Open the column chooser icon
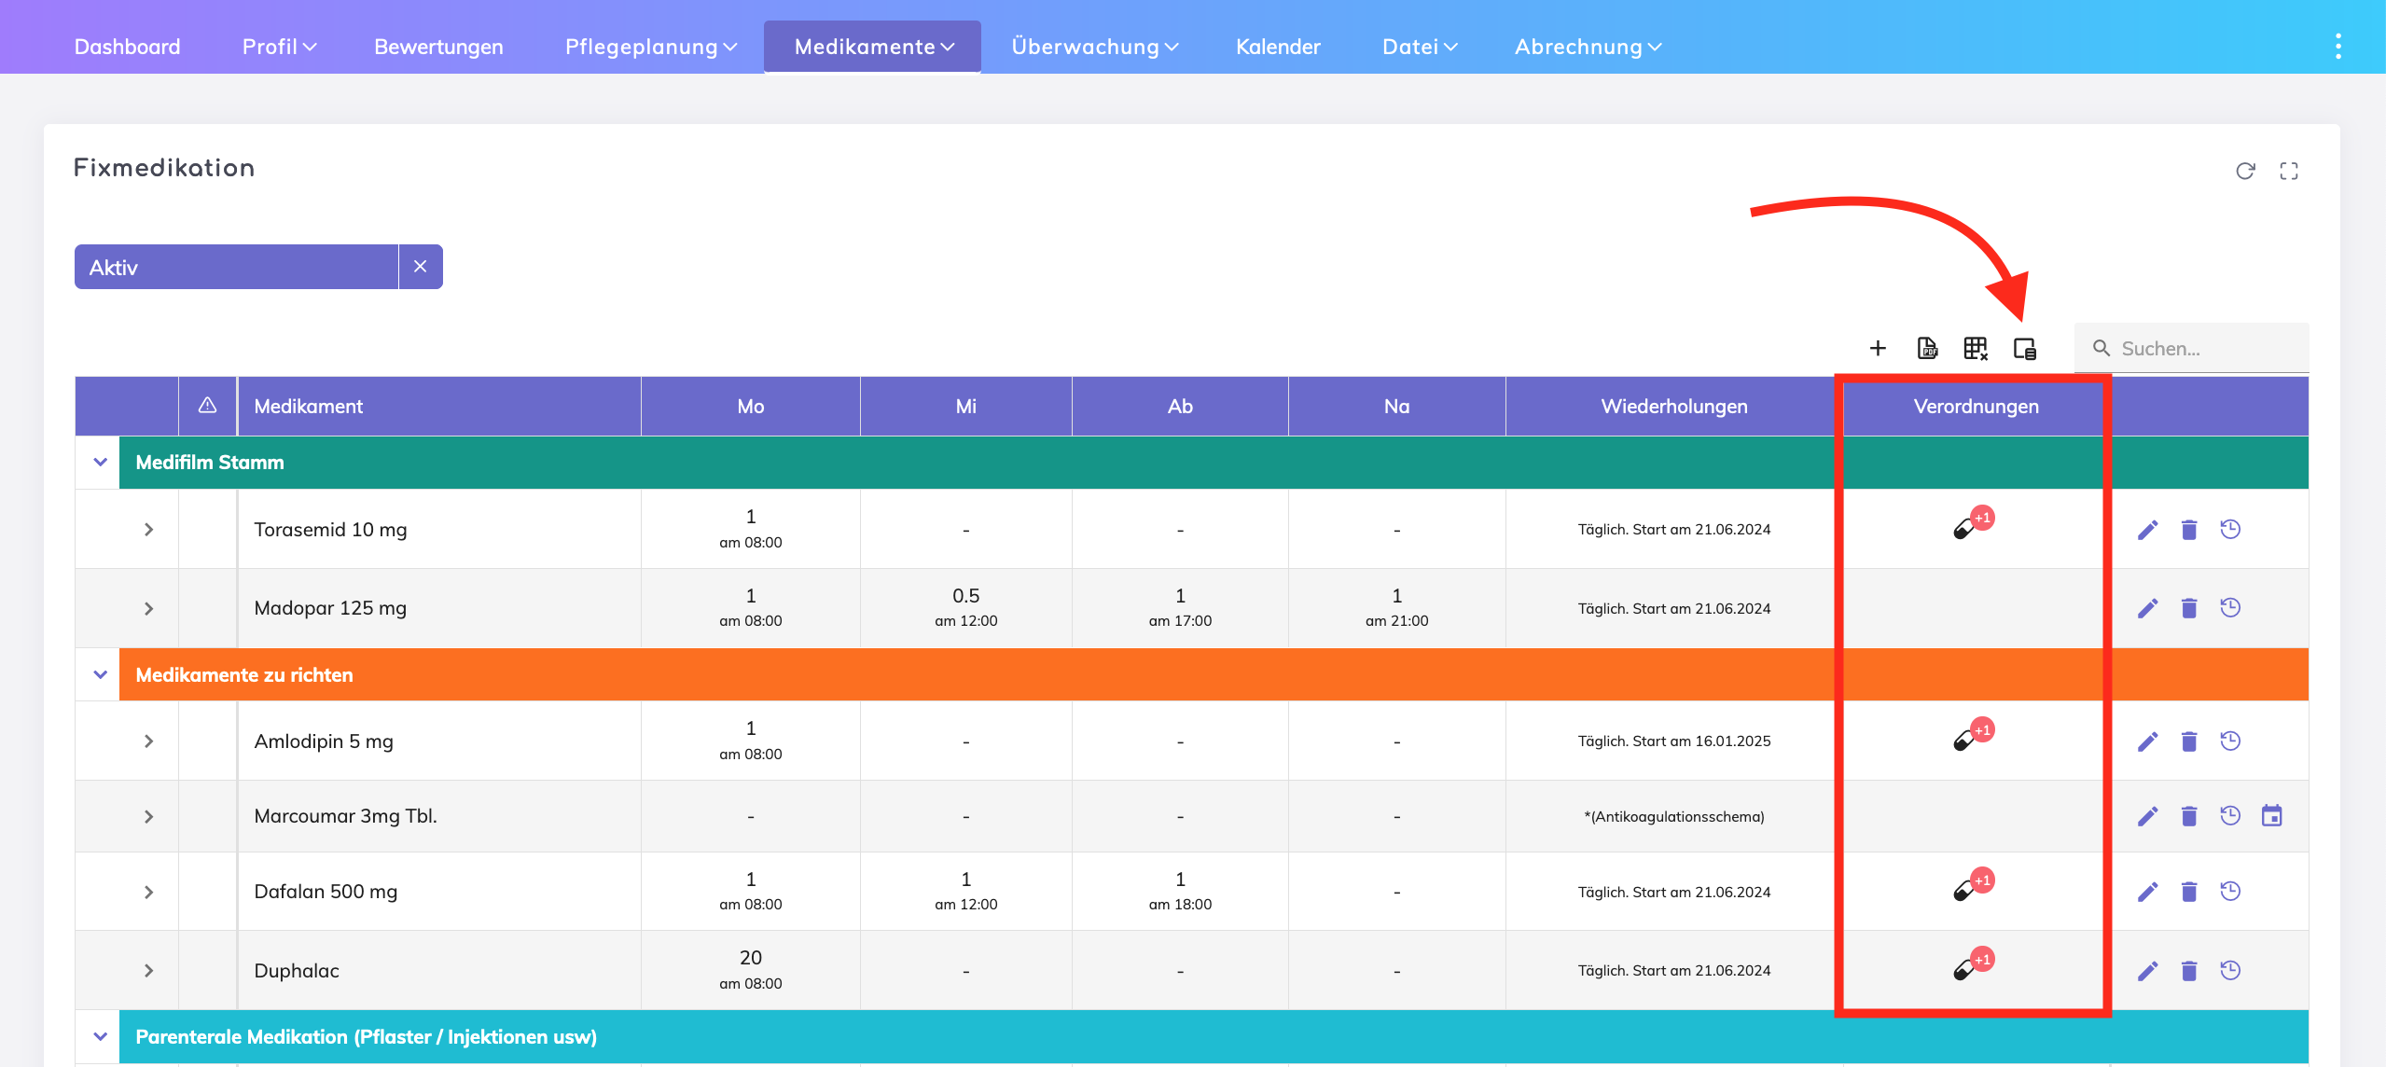 [2024, 348]
